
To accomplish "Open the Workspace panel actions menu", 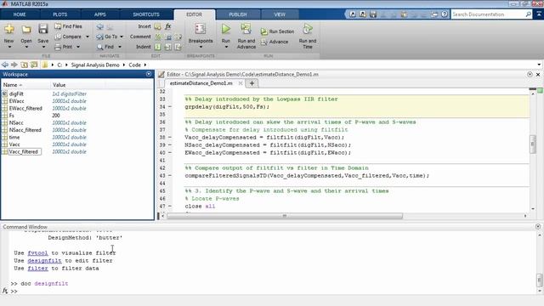I will 149,74.
